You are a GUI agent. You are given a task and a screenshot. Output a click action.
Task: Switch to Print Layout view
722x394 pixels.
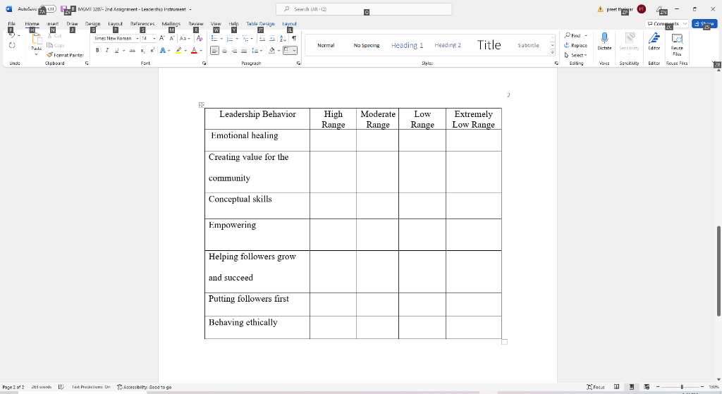tap(632, 387)
